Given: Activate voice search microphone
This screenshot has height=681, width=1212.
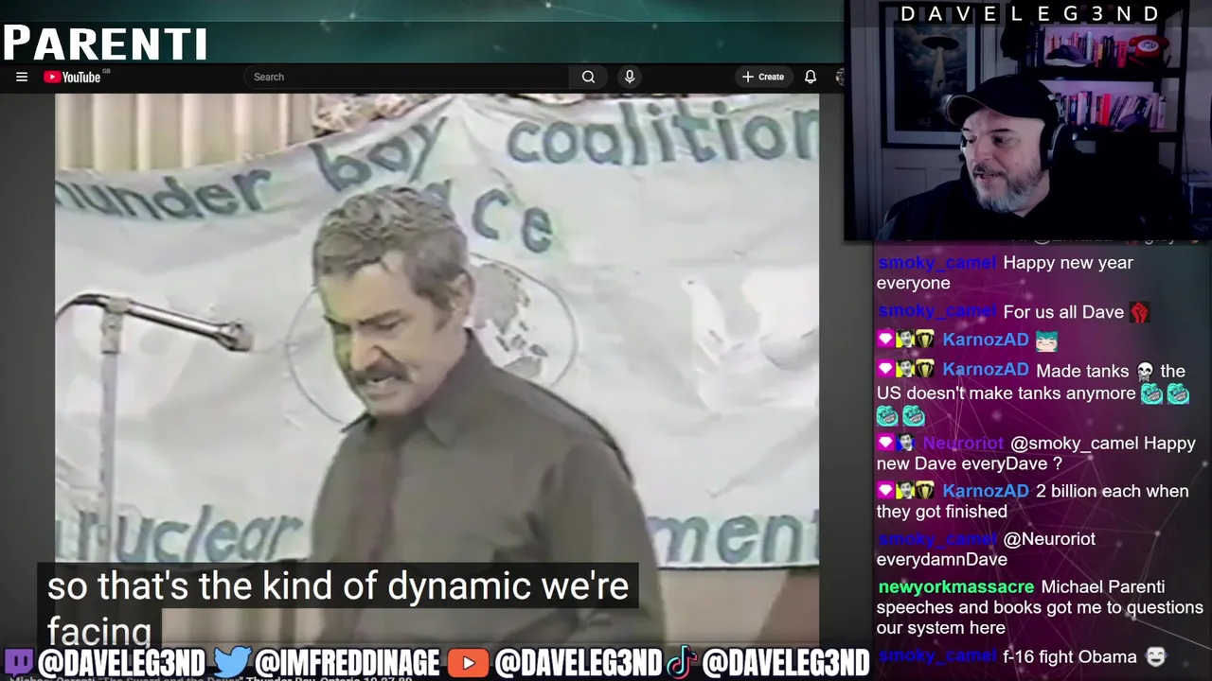Looking at the screenshot, I should [630, 77].
